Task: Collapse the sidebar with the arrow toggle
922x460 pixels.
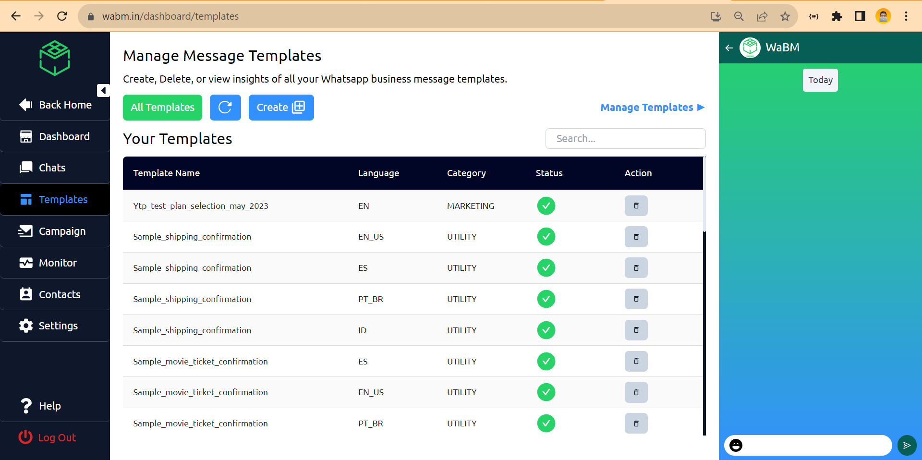Action: pos(103,90)
